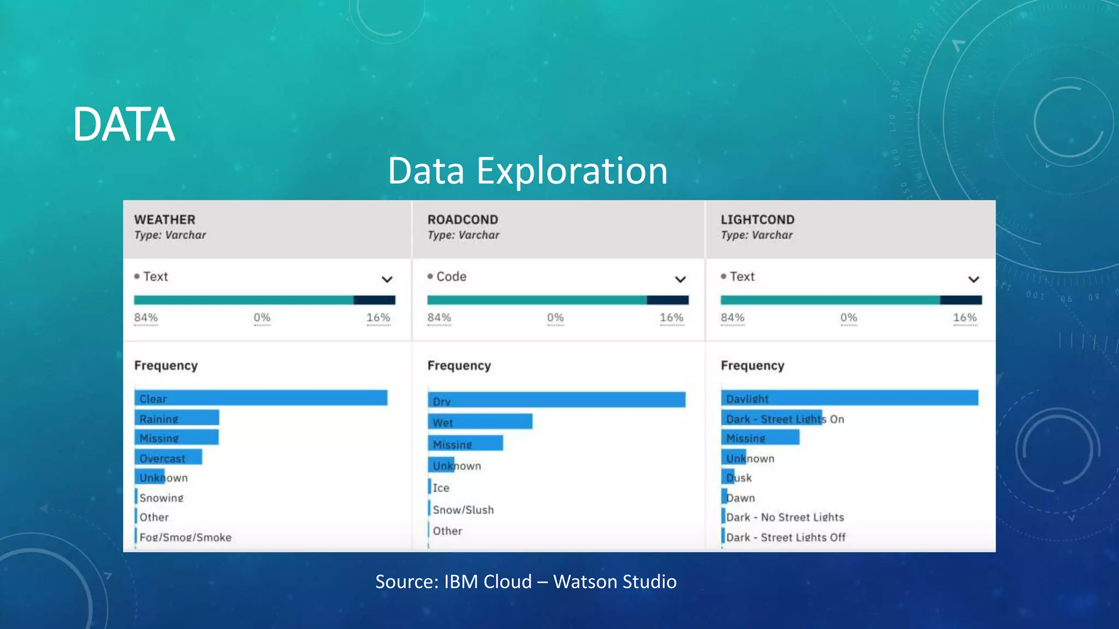Select the Clear frequency bar
The width and height of the screenshot is (1119, 629).
point(261,398)
